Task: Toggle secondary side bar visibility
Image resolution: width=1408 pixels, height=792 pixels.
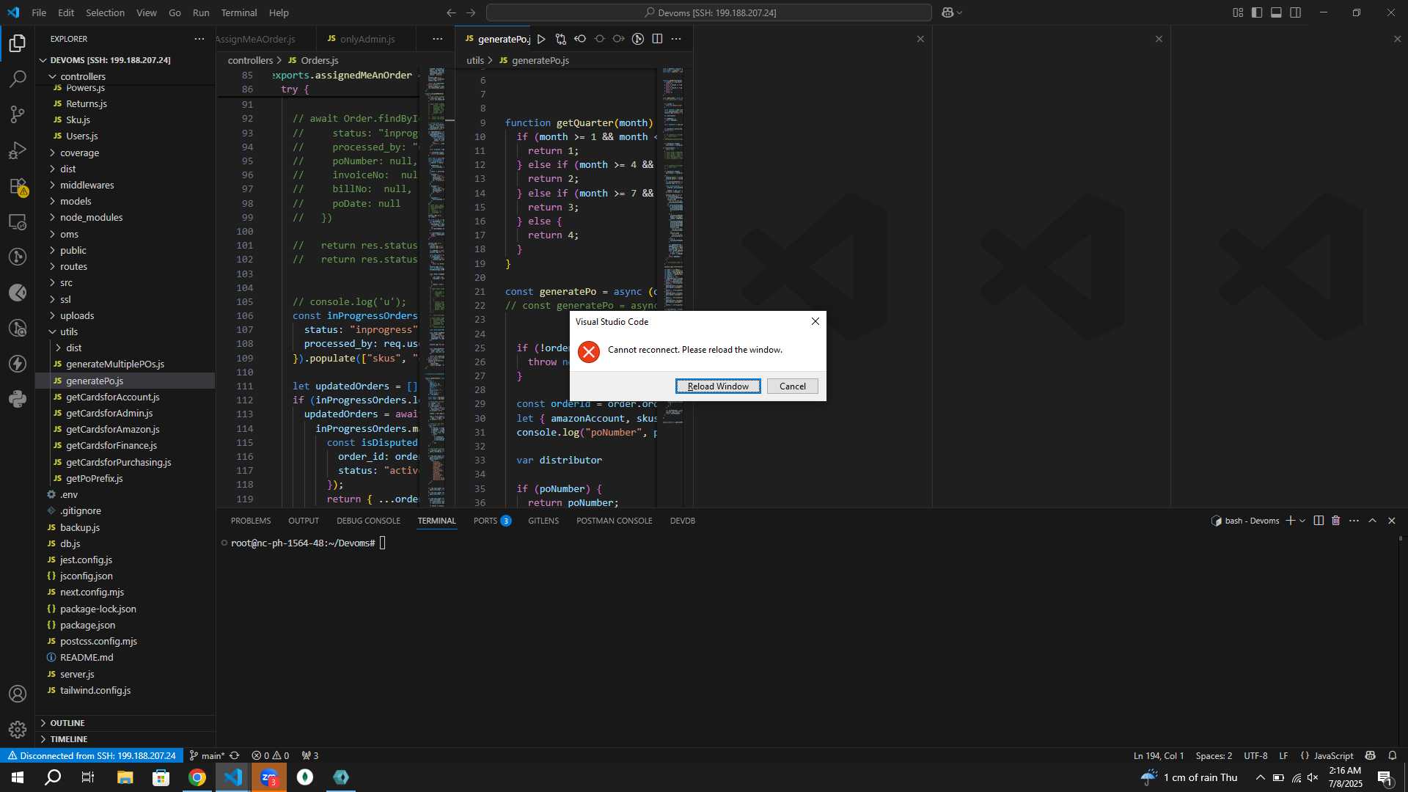Action: (1296, 12)
